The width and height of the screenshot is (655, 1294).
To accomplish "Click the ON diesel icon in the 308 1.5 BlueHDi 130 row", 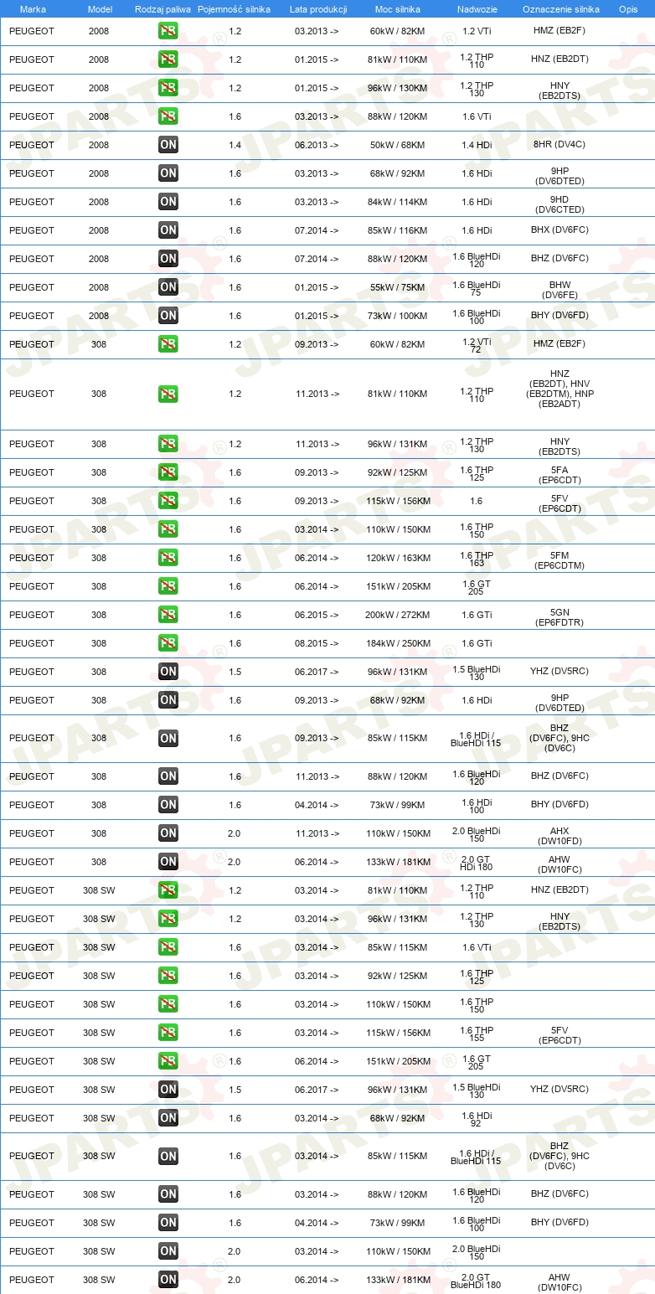I will pyautogui.click(x=168, y=672).
